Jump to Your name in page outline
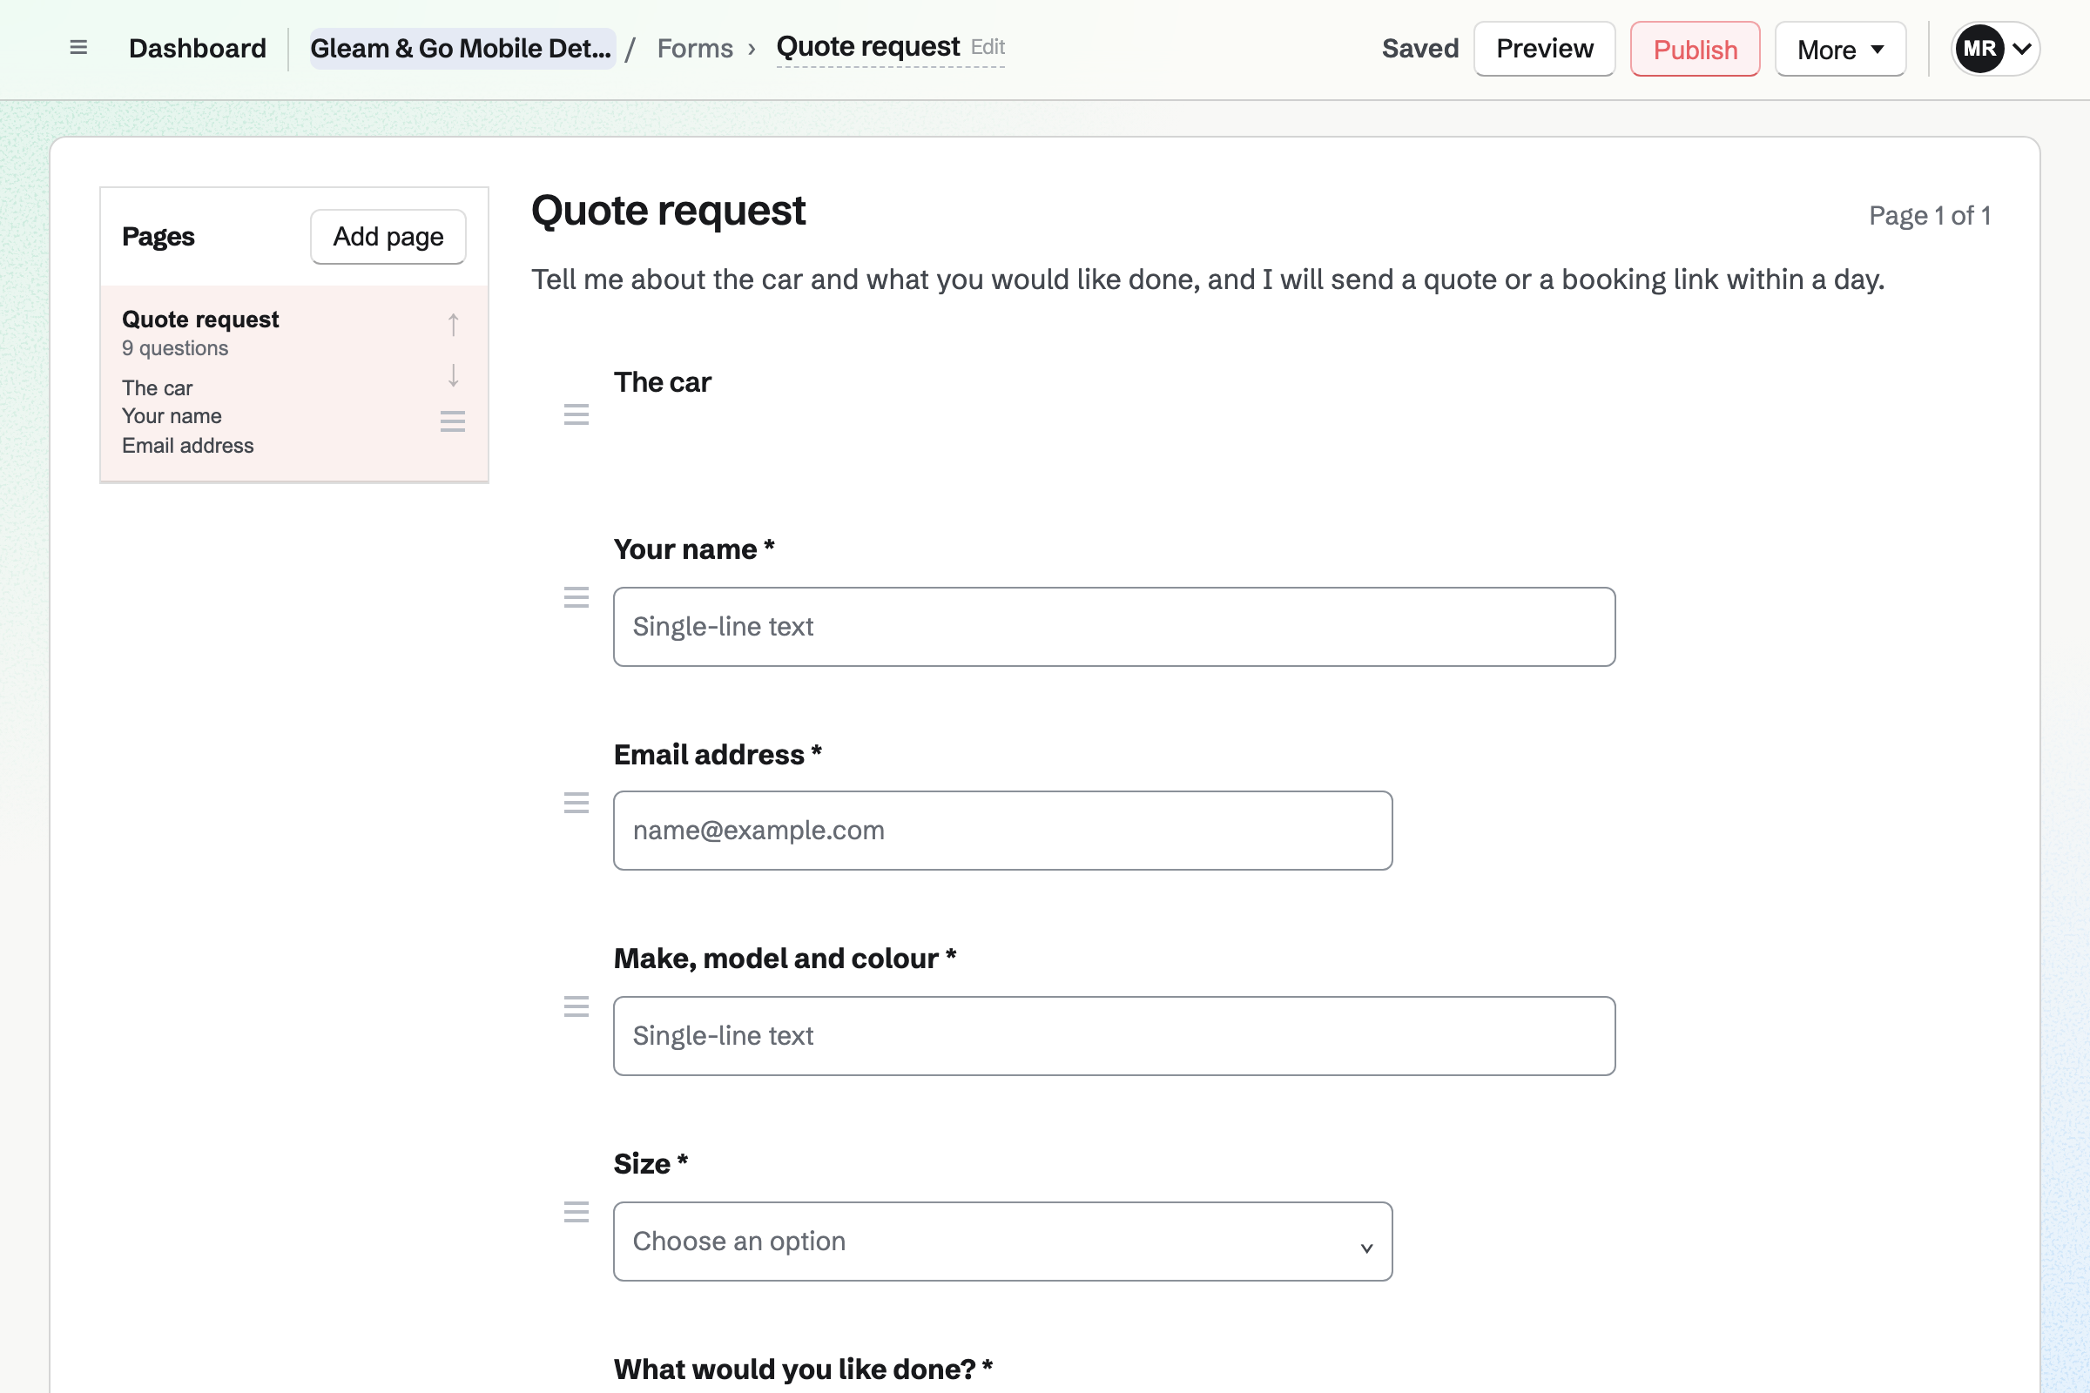The height and width of the screenshot is (1393, 2090). pyautogui.click(x=172, y=416)
